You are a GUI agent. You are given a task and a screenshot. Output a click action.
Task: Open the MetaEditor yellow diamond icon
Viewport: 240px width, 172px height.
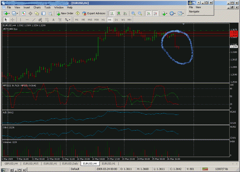point(78,13)
